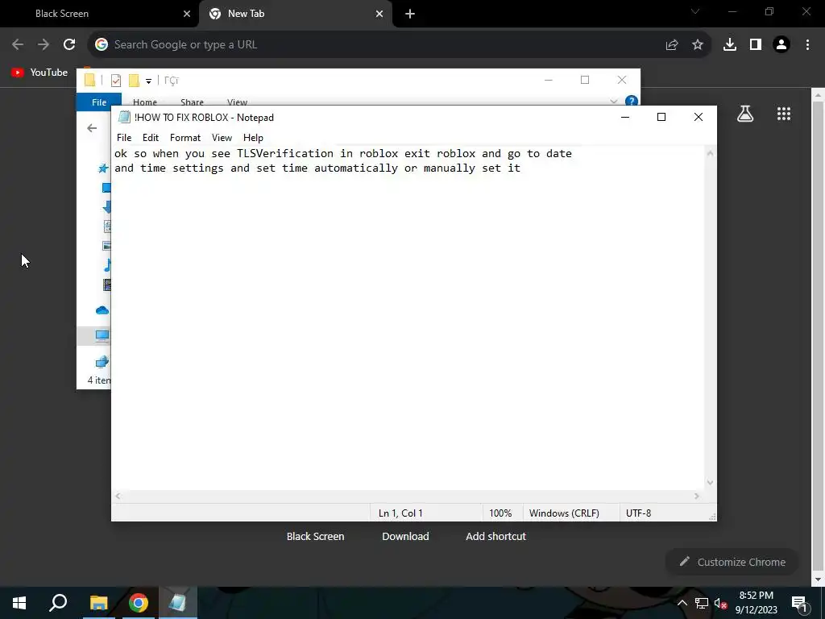Open the Notepad Format menu
The image size is (825, 619).
point(185,137)
